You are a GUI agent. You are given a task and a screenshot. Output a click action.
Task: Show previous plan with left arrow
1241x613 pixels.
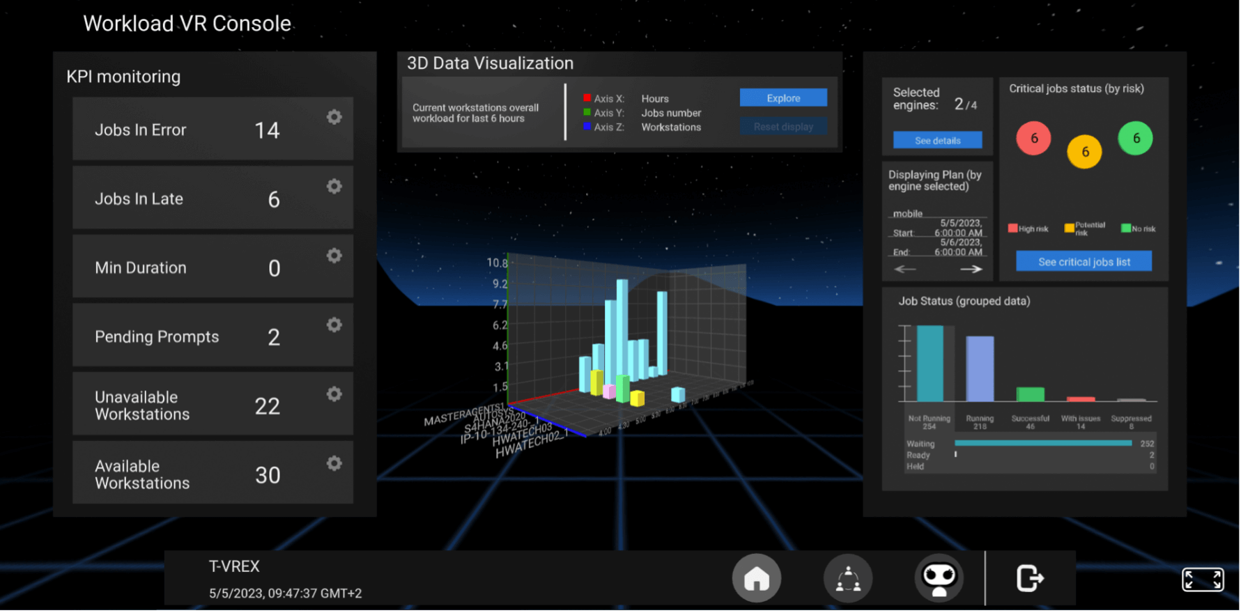click(x=905, y=269)
